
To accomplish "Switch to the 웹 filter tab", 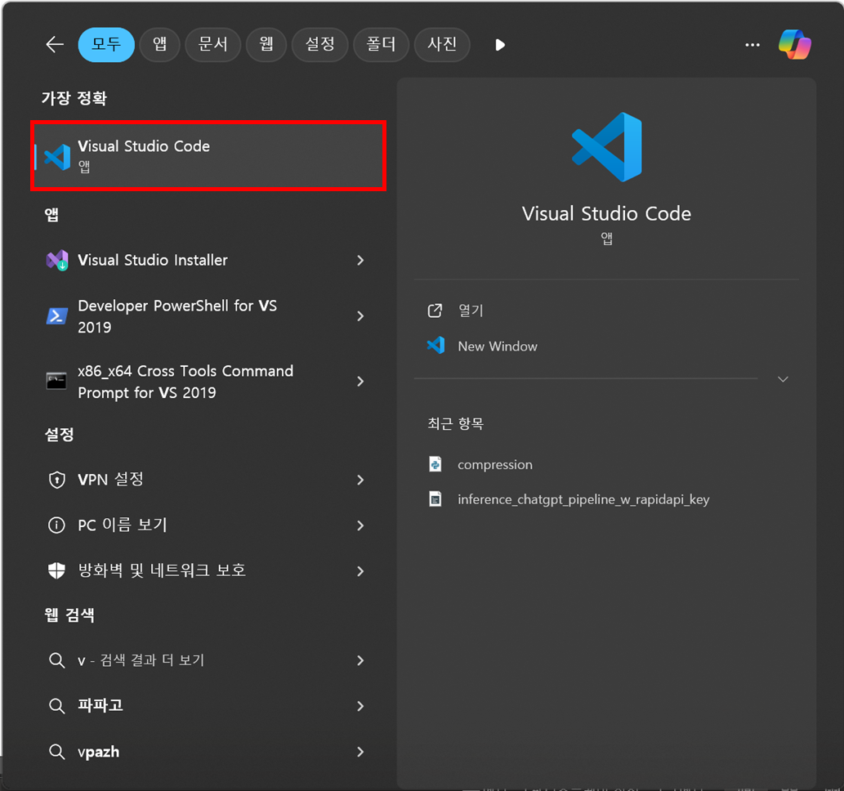I will [266, 45].
